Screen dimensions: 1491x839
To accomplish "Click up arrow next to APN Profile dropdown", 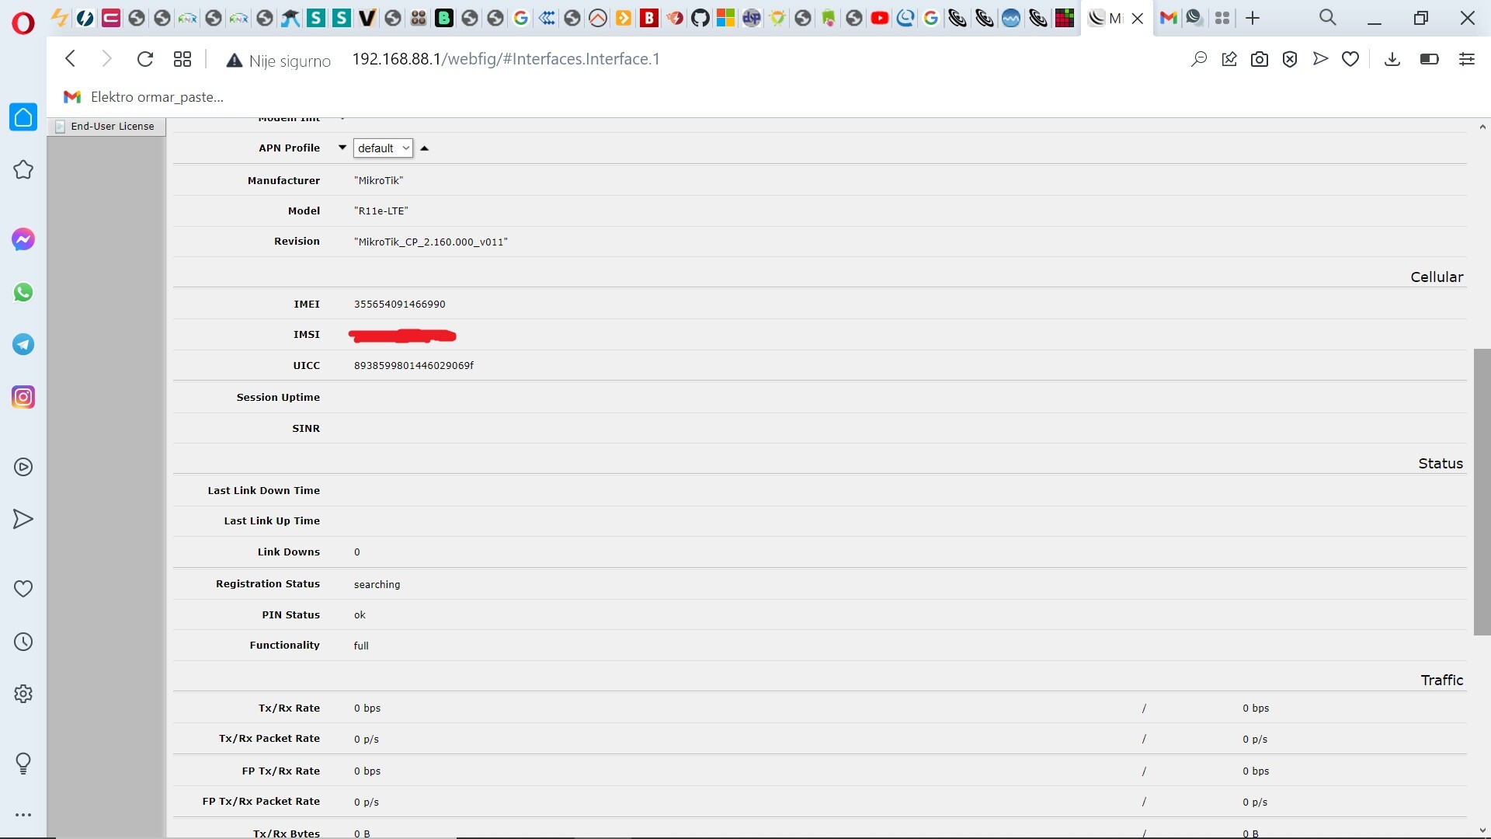I will pos(424,148).
